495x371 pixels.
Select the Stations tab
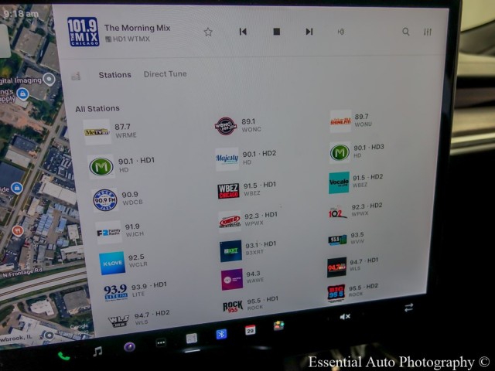pyautogui.click(x=114, y=76)
